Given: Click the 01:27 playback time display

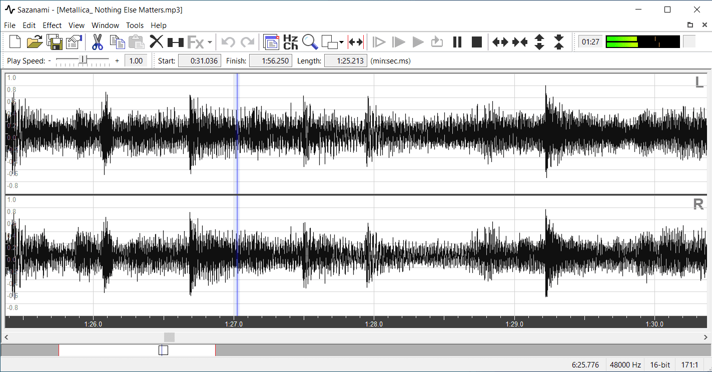Looking at the screenshot, I should pyautogui.click(x=591, y=42).
